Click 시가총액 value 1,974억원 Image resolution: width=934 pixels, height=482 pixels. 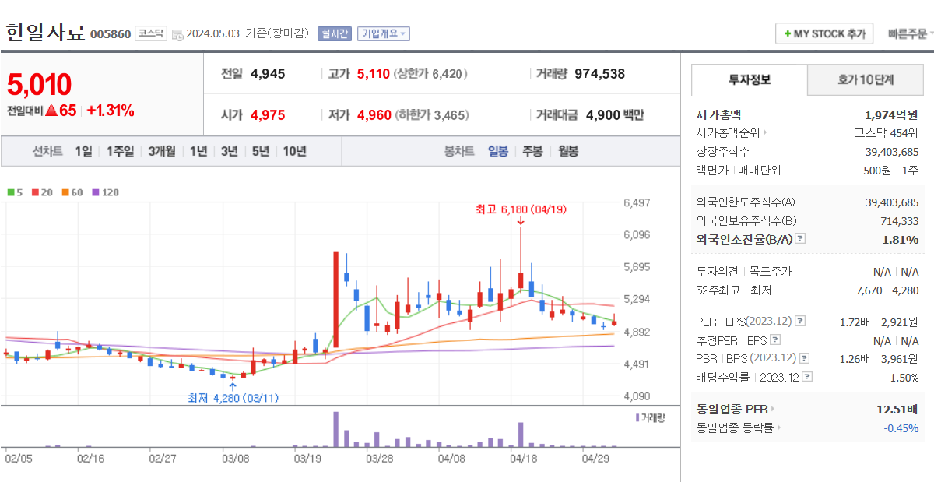891,114
